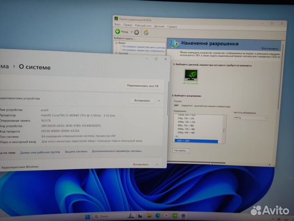
Task: Open the Файл menu
Action: pos(118,26)
